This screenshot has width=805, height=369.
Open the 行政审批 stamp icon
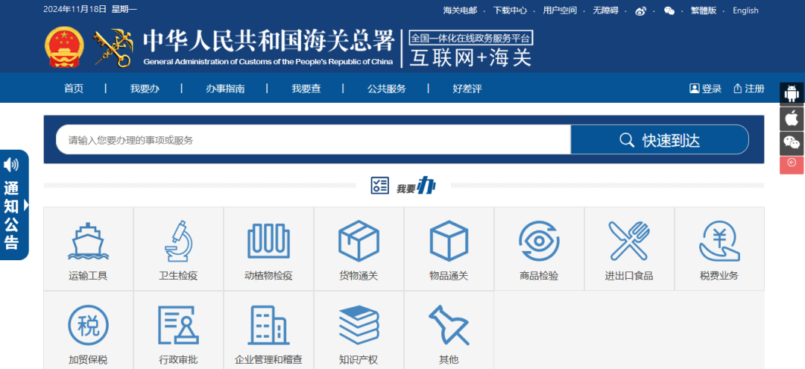point(178,325)
